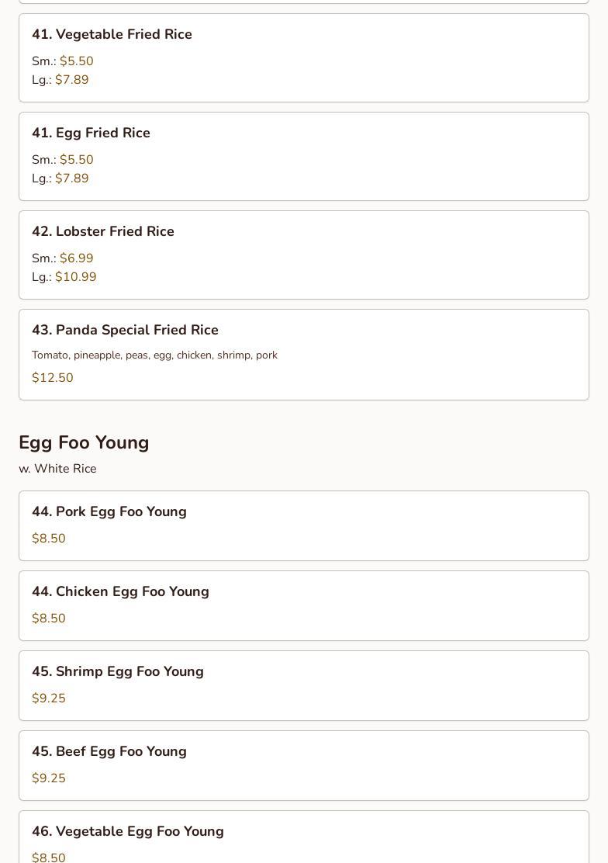
Task: Open the Shrimp Egg Foo Young title
Action: tap(117, 671)
